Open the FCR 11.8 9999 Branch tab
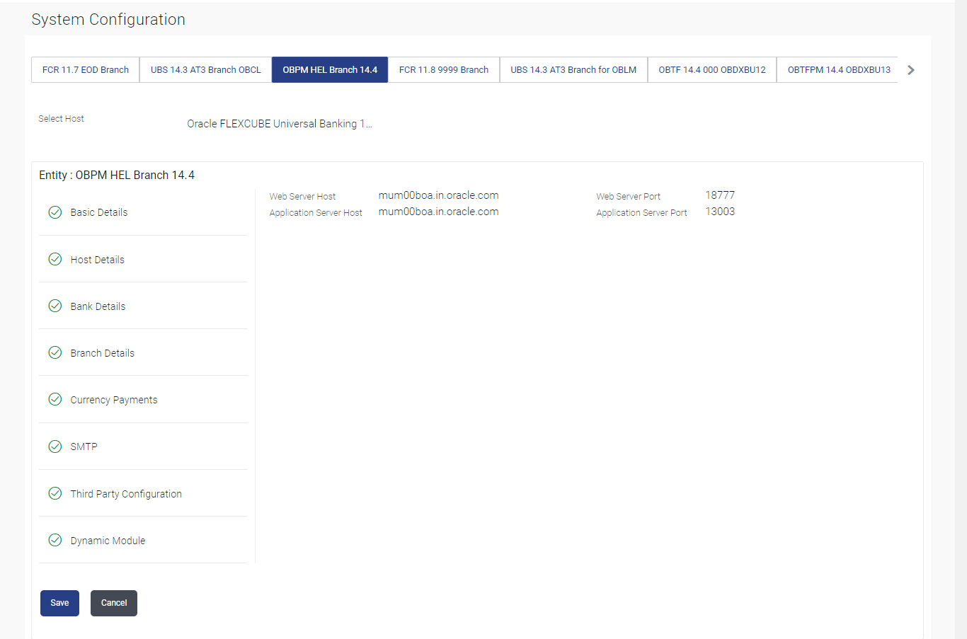The width and height of the screenshot is (967, 639). coord(444,70)
